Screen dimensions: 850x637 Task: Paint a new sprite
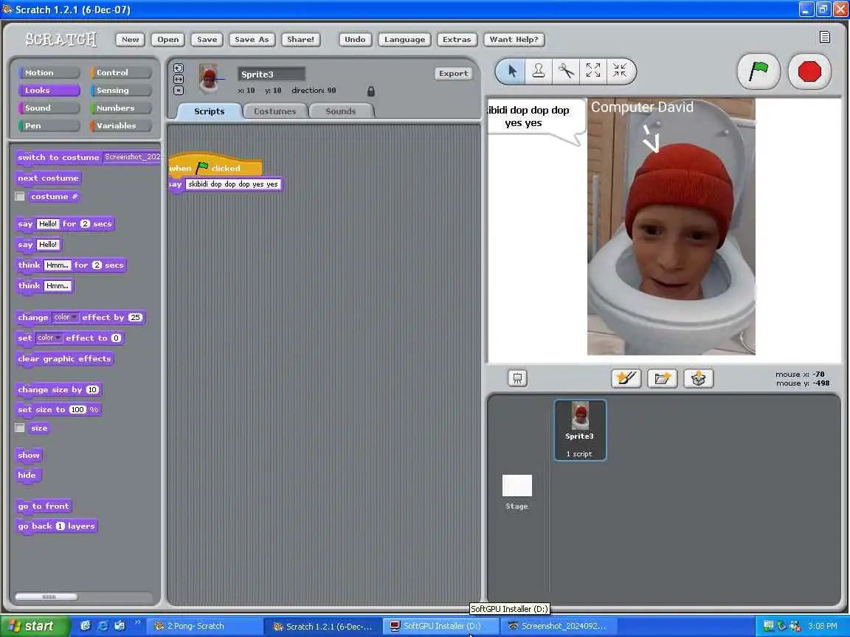(626, 378)
